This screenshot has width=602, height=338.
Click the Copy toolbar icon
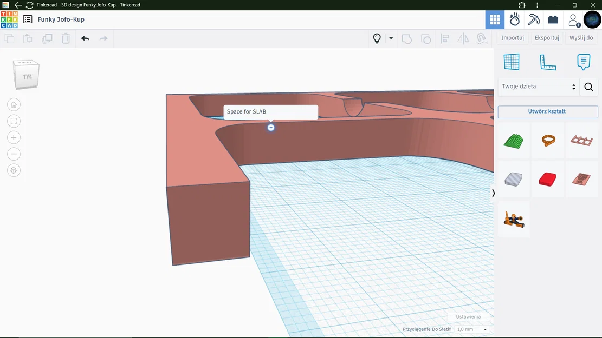pyautogui.click(x=10, y=38)
